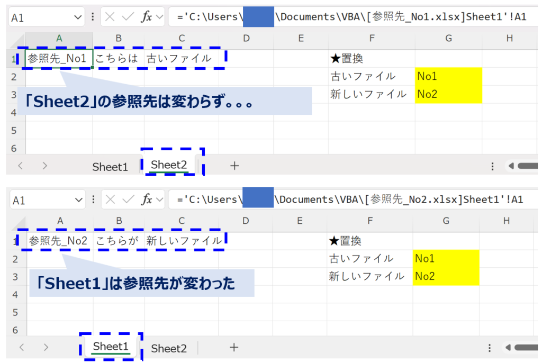Click cell A1 containing 参照先_No1
542x363 pixels.
coord(59,58)
